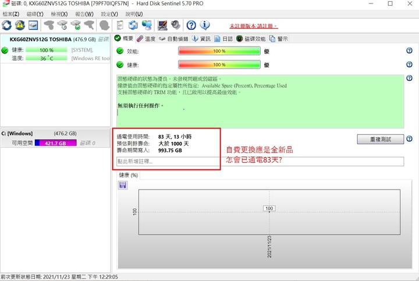The height and width of the screenshot is (281, 419).
Task: Click the 點此新增註釋 comment field
Action: [x=260, y=161]
